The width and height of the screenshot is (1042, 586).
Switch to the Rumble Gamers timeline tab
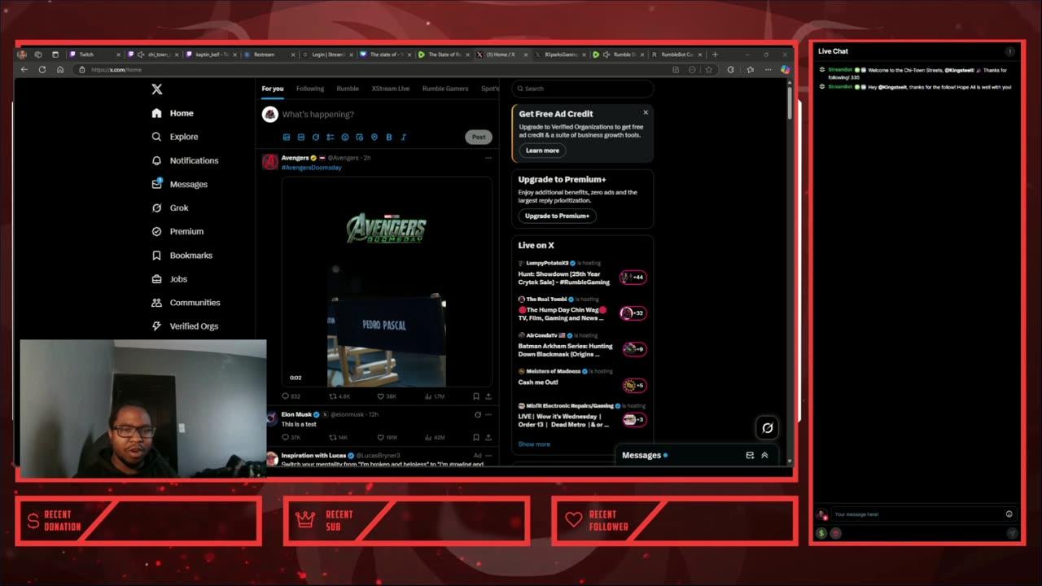[x=445, y=89]
